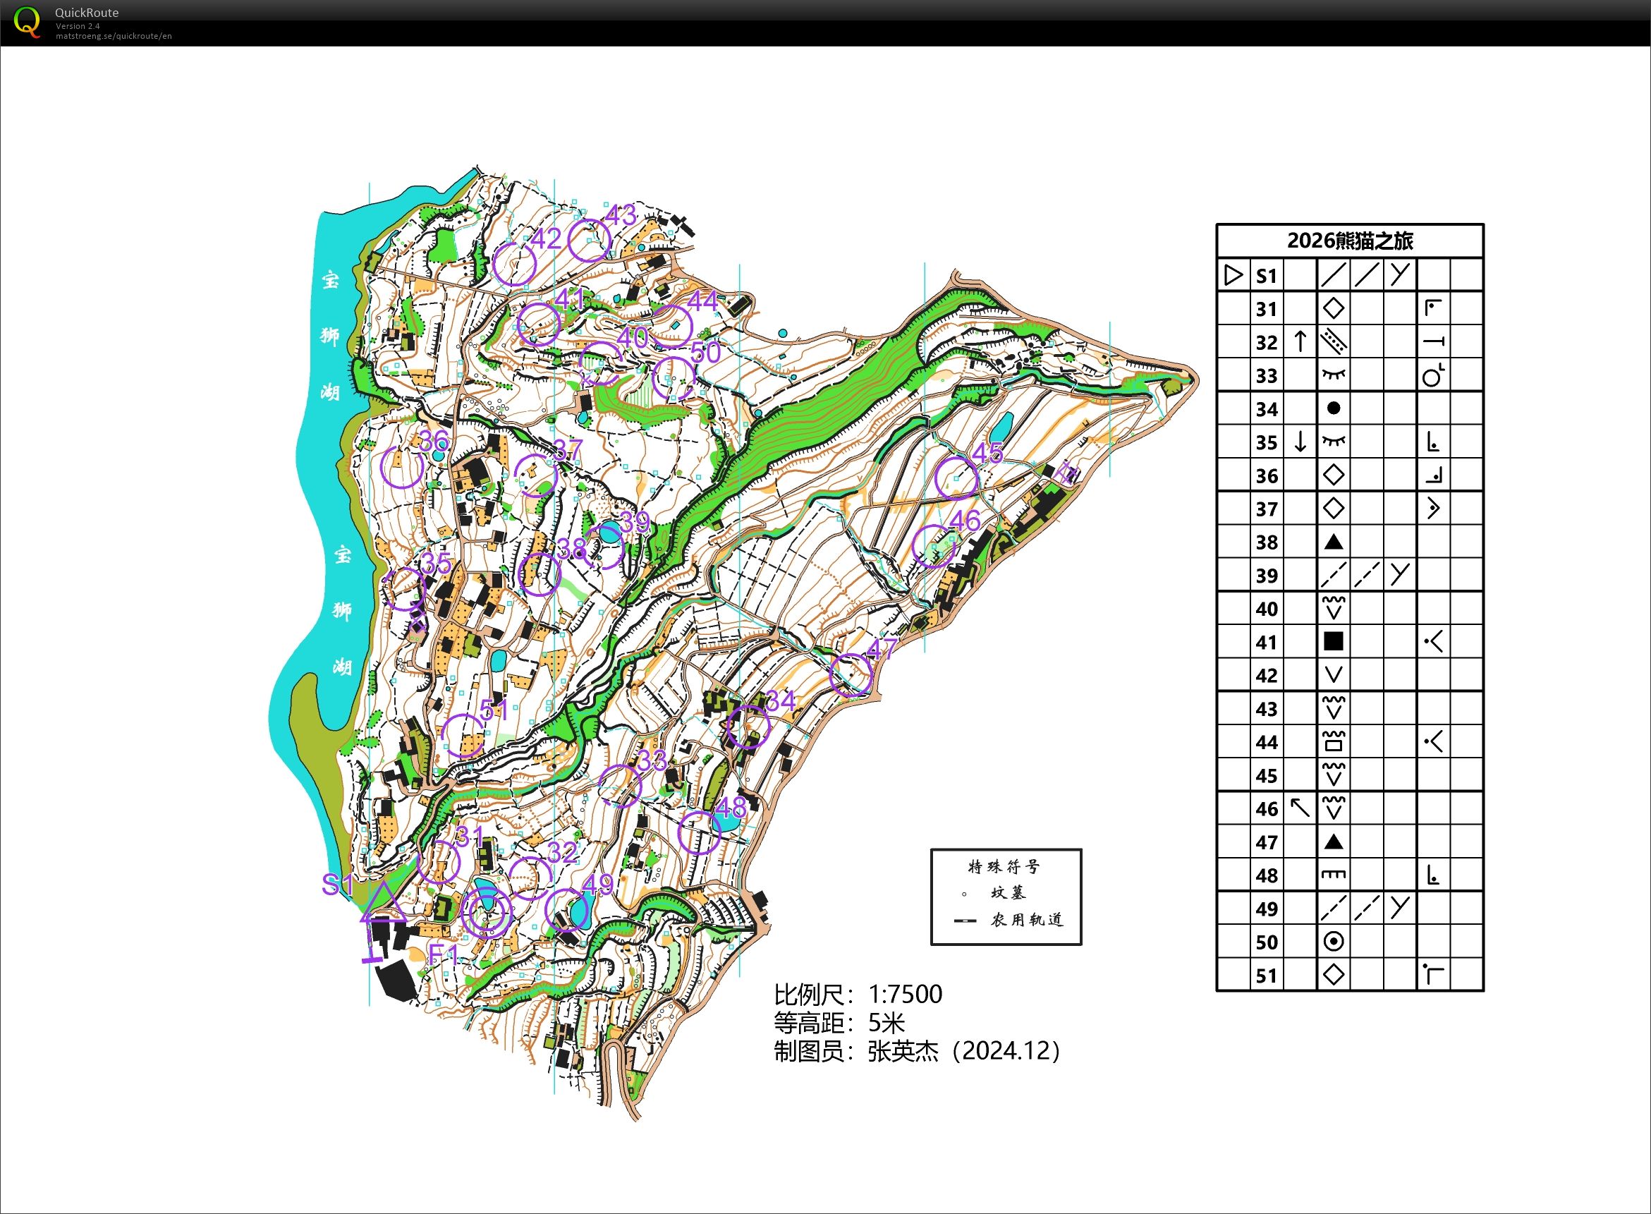Click the black square symbol in row 41
Screen dimensions: 1651x1214
pos(1333,641)
